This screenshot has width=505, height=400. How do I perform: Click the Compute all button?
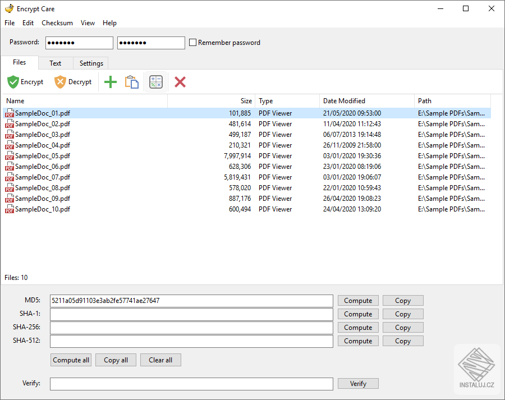(71, 360)
